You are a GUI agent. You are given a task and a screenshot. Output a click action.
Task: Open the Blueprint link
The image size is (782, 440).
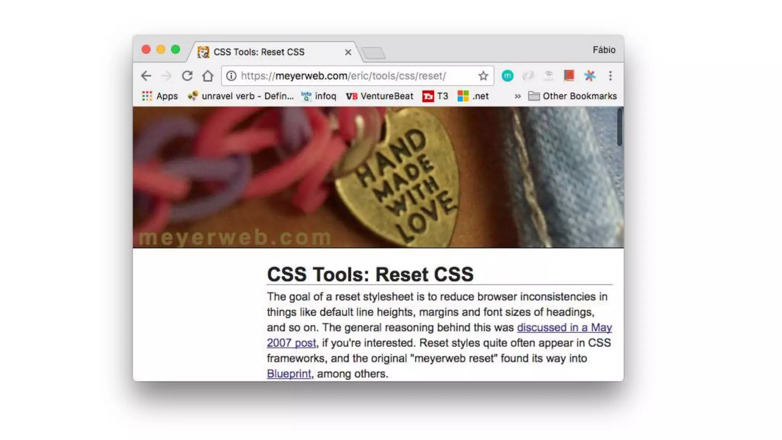coord(289,374)
